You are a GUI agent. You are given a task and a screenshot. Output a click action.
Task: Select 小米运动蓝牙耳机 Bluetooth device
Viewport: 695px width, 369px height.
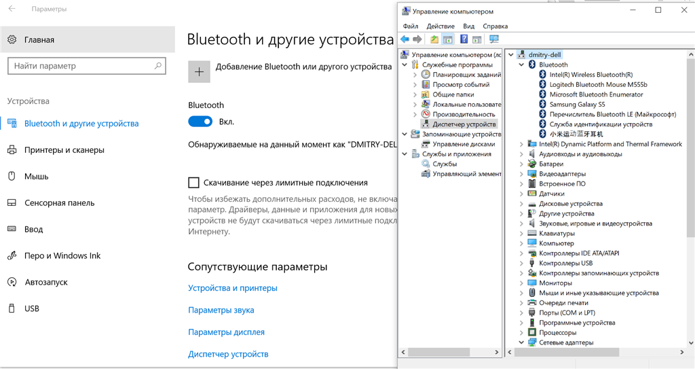pyautogui.click(x=577, y=134)
